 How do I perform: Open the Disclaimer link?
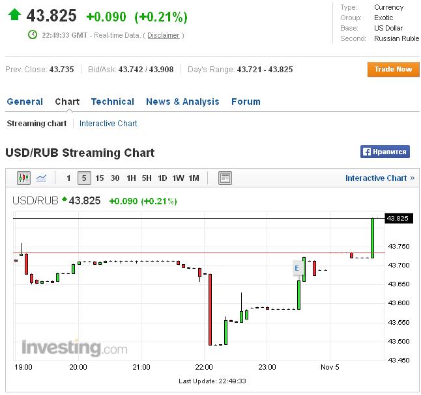tap(163, 35)
